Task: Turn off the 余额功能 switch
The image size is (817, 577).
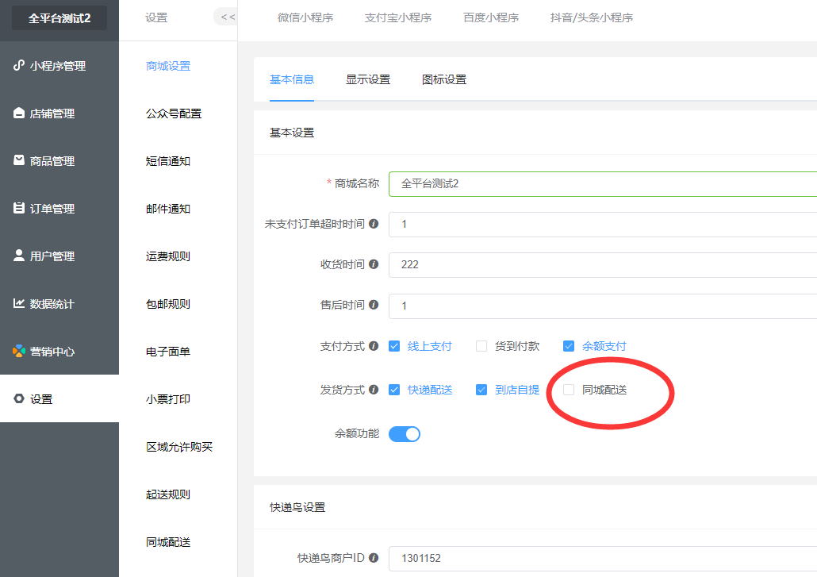Action: click(405, 434)
